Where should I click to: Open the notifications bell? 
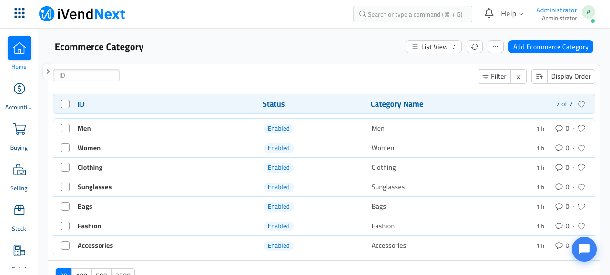(489, 13)
